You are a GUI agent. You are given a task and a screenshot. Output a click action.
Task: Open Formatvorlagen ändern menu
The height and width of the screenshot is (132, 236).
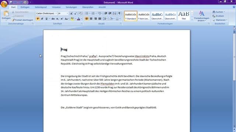click(202, 16)
